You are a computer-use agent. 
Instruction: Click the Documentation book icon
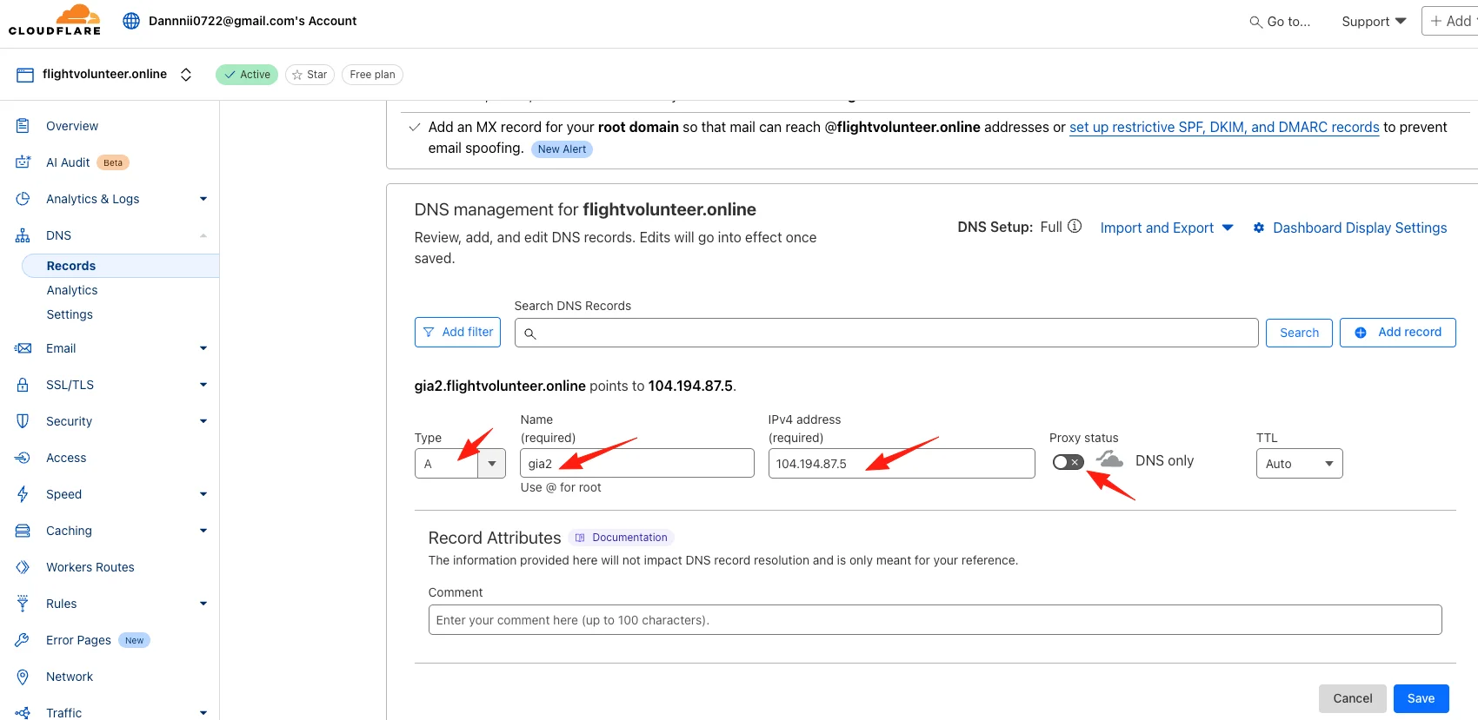tap(580, 538)
